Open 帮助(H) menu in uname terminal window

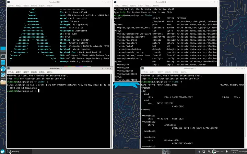click(x=49, y=72)
